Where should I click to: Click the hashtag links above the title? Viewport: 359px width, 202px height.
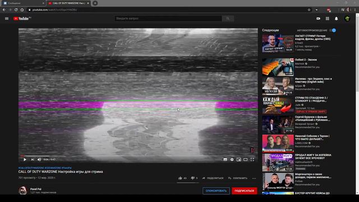pyautogui.click(x=45, y=168)
